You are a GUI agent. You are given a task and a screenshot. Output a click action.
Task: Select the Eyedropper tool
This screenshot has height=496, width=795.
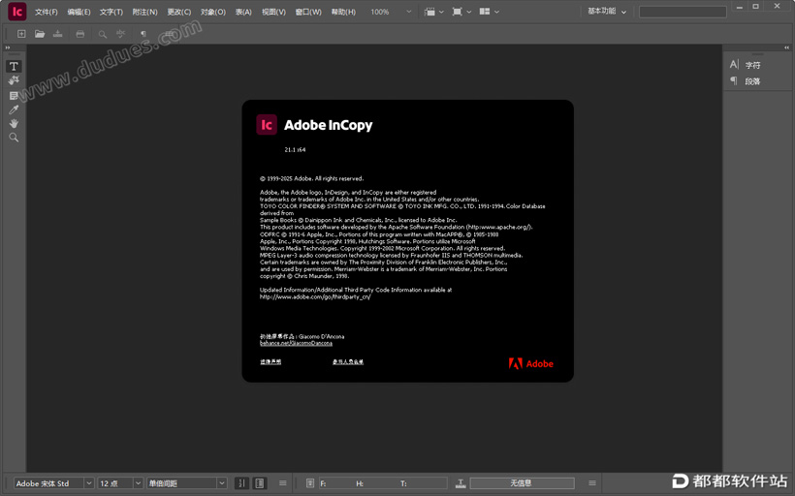pos(14,109)
